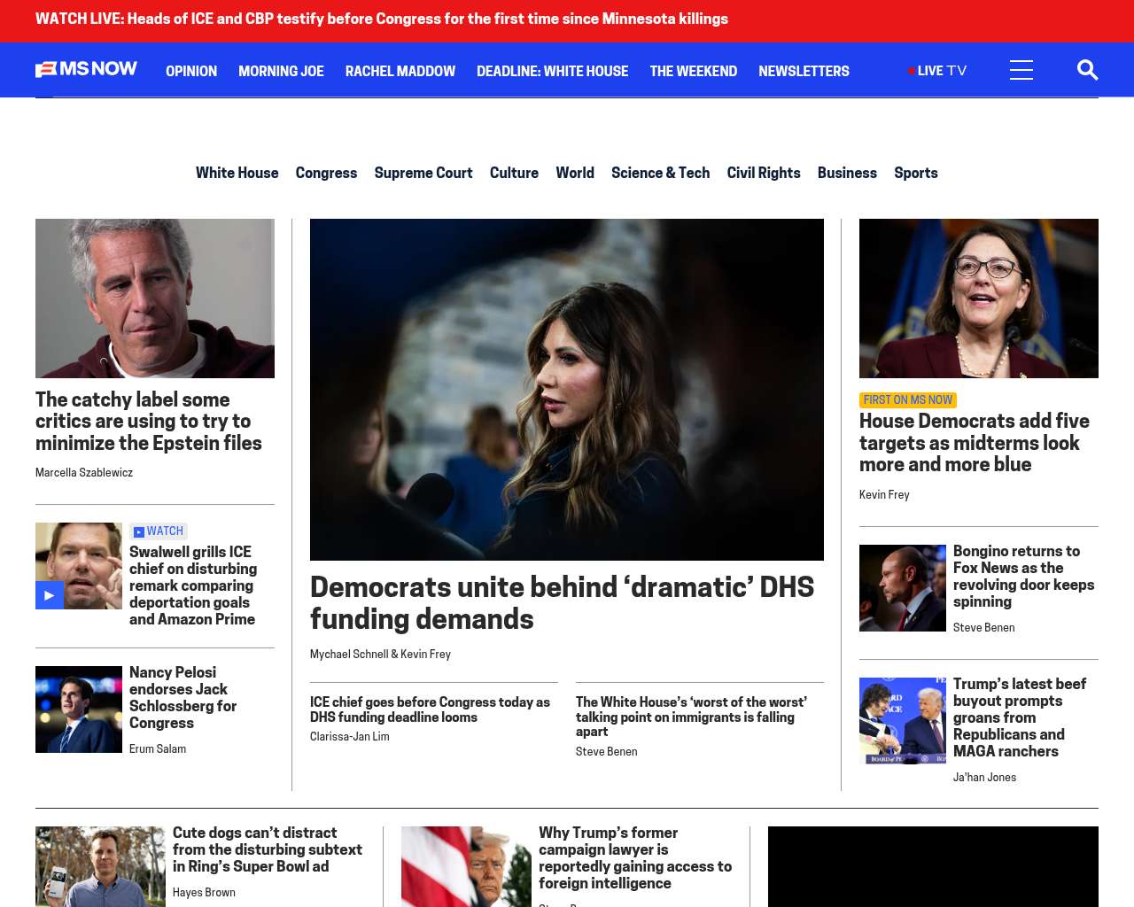1134x907 pixels.
Task: Click the WATCH badge above Swalwell story
Action: [x=159, y=531]
